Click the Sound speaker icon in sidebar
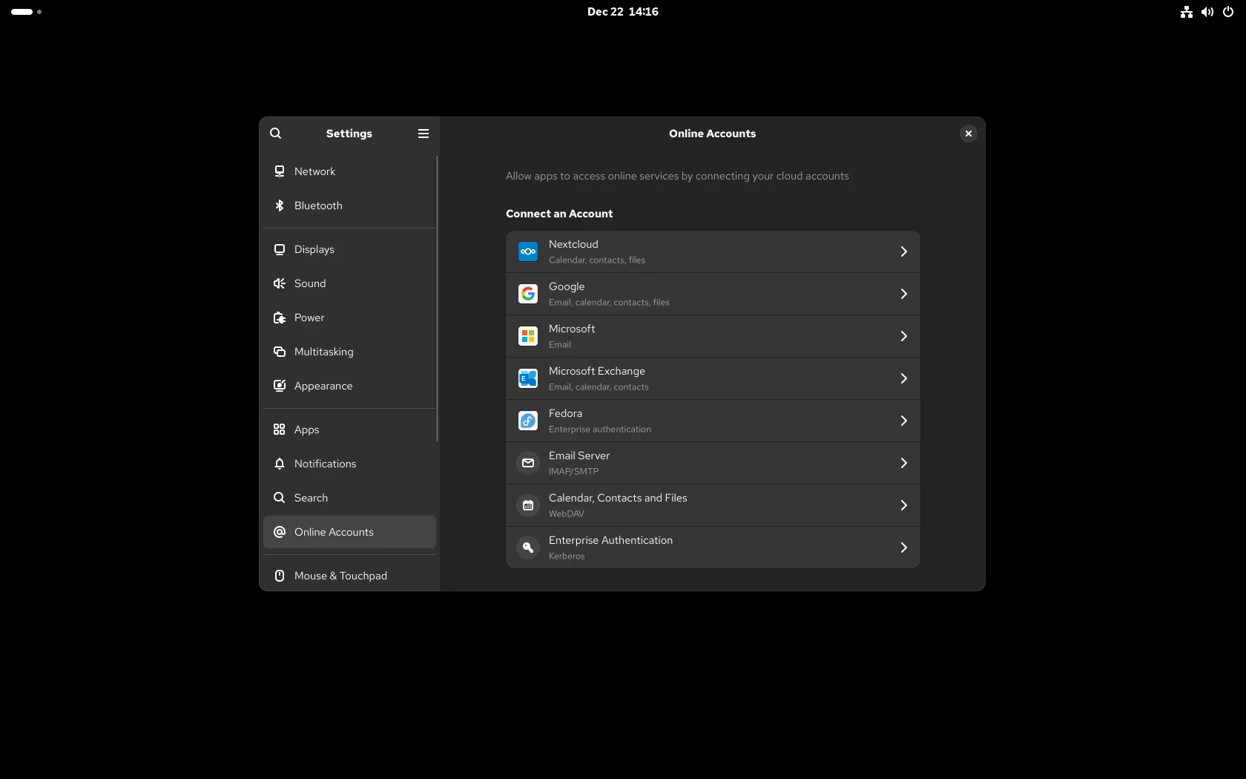Viewport: 1246px width, 779px height. coord(280,283)
